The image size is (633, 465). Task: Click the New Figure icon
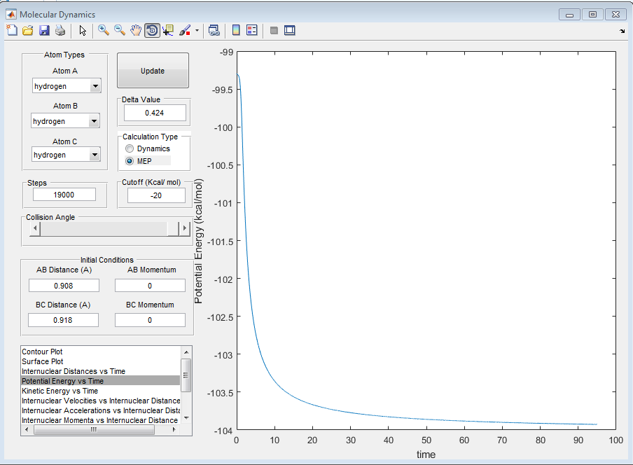coord(12,30)
